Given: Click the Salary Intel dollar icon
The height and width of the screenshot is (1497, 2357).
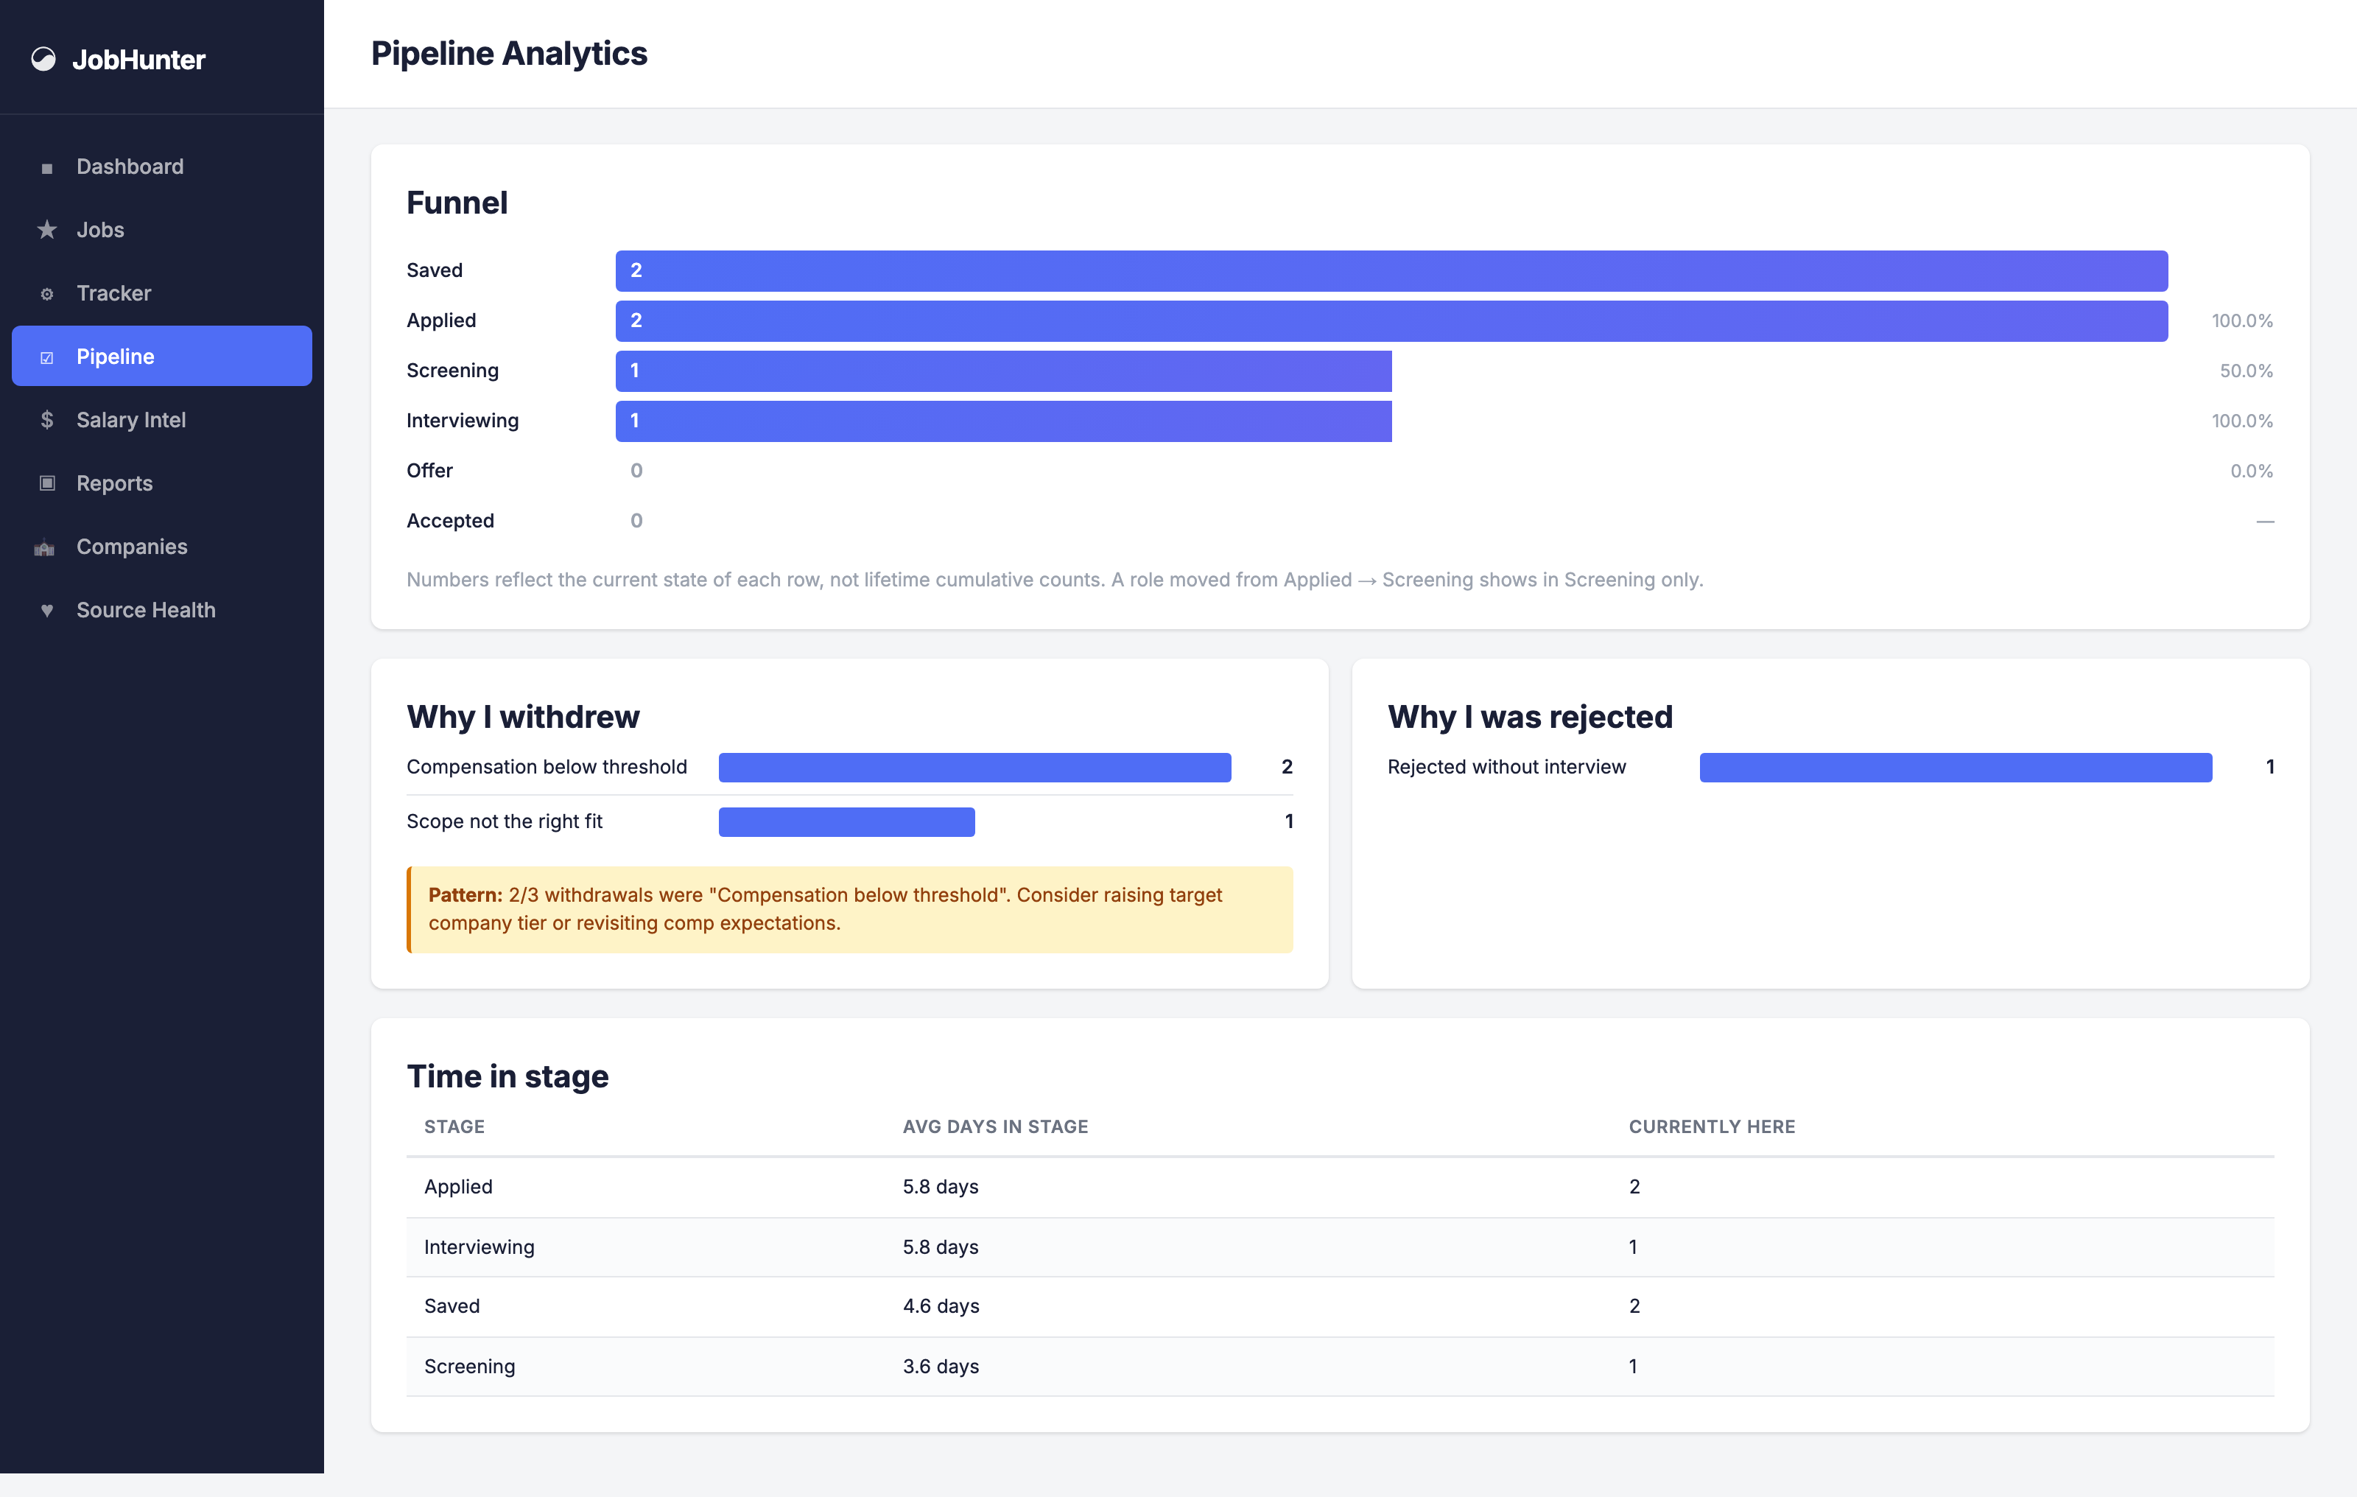Looking at the screenshot, I should coord(46,420).
